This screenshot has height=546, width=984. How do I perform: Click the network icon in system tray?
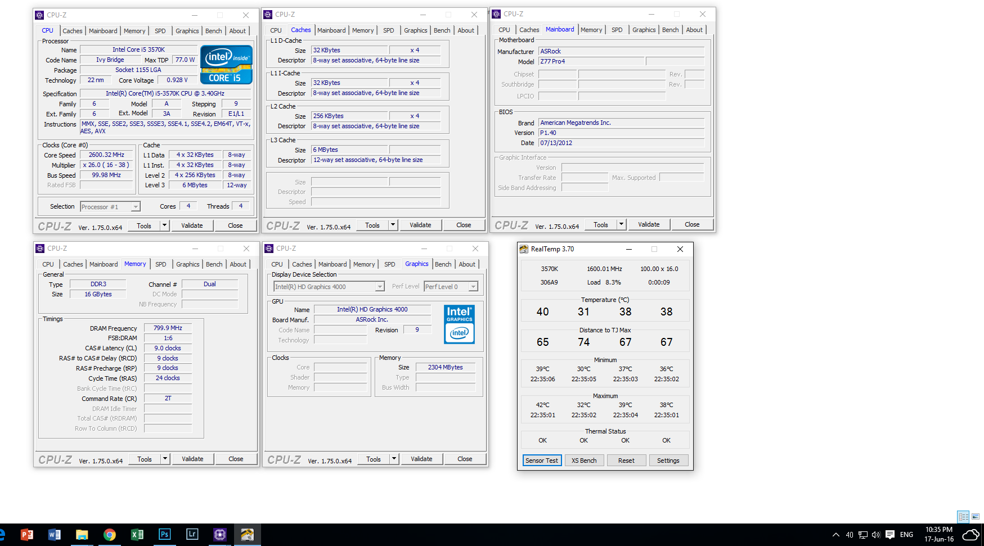pos(862,535)
